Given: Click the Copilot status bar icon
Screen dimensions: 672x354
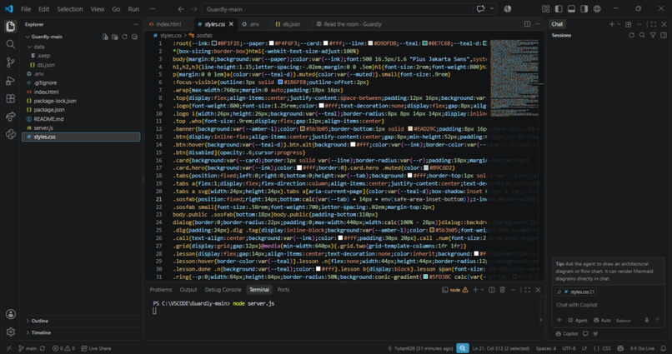Looking at the screenshot, I should click(620, 348).
